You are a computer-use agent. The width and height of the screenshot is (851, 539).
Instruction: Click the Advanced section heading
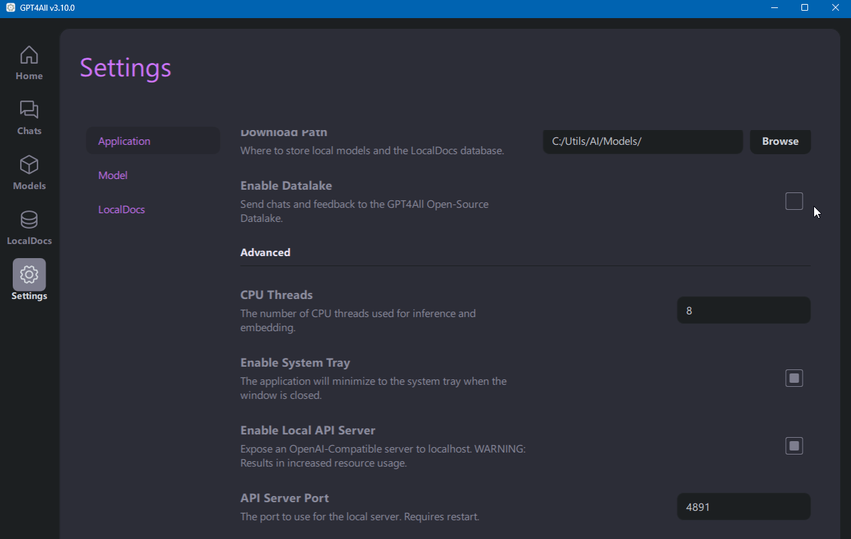(x=266, y=253)
